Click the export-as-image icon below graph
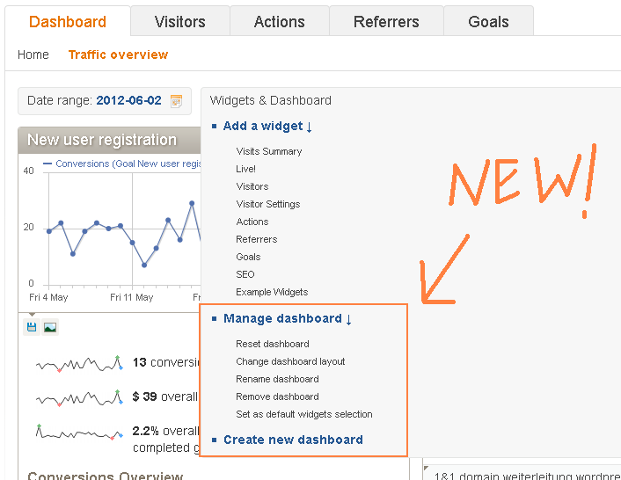The height and width of the screenshot is (480, 621). coord(50,327)
